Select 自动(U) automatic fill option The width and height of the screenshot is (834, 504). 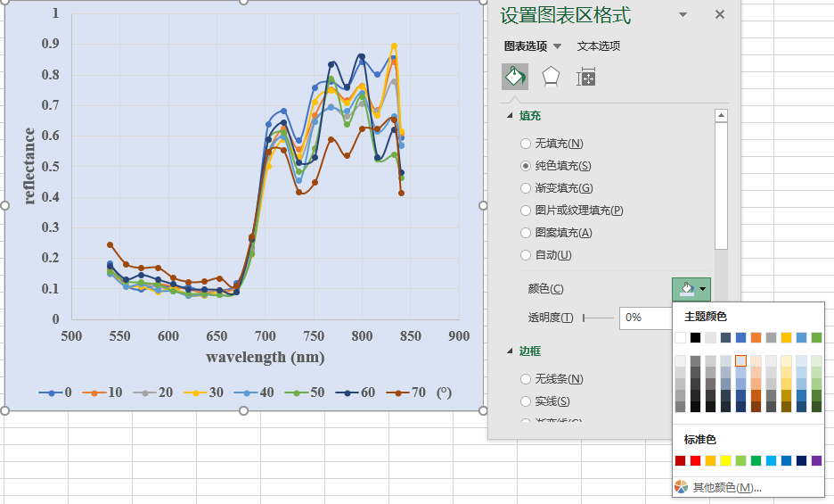[545, 255]
